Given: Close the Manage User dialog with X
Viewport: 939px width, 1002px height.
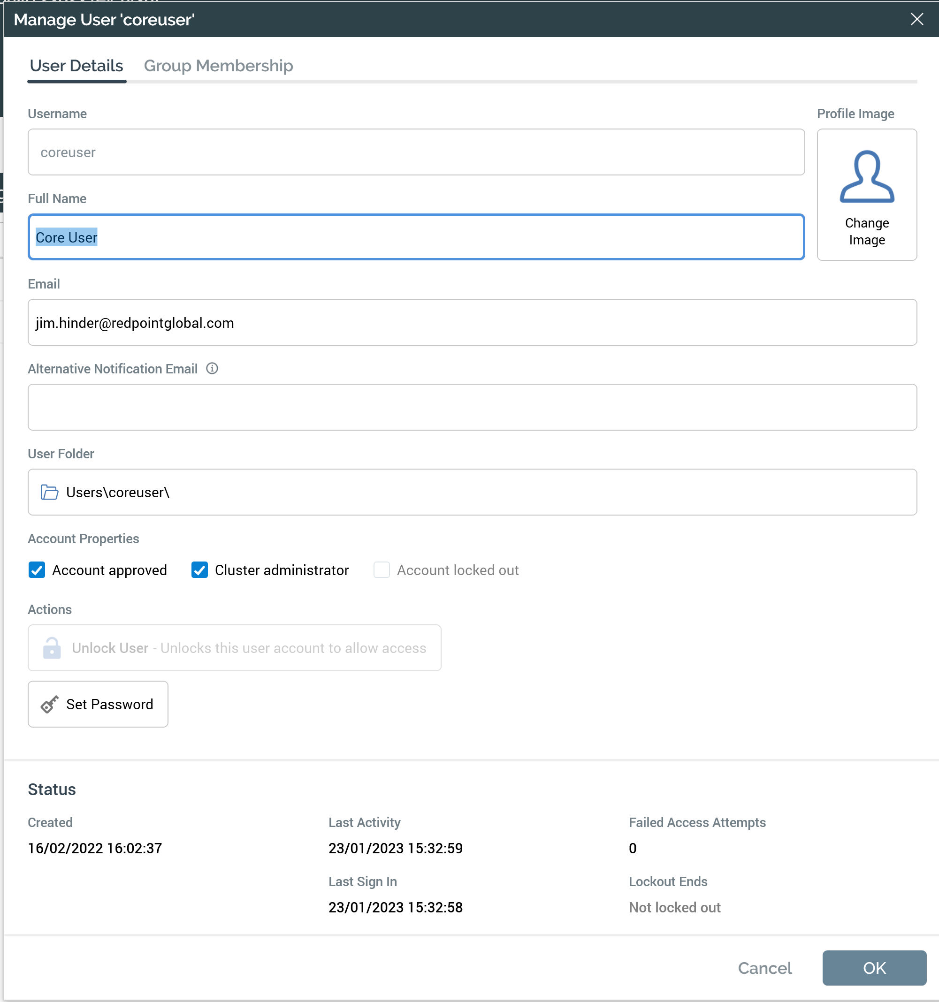Looking at the screenshot, I should pos(916,19).
